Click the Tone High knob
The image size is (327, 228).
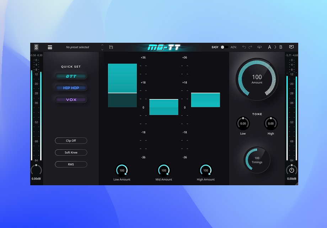pos(271,124)
